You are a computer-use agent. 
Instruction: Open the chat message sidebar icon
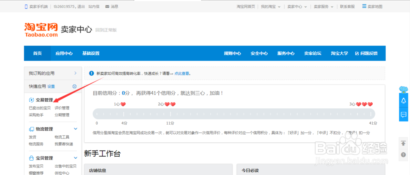tap(403, 114)
